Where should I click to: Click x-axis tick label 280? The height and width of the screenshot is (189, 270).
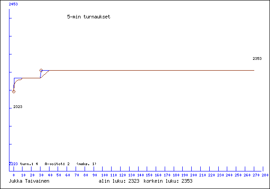(x=265, y=175)
